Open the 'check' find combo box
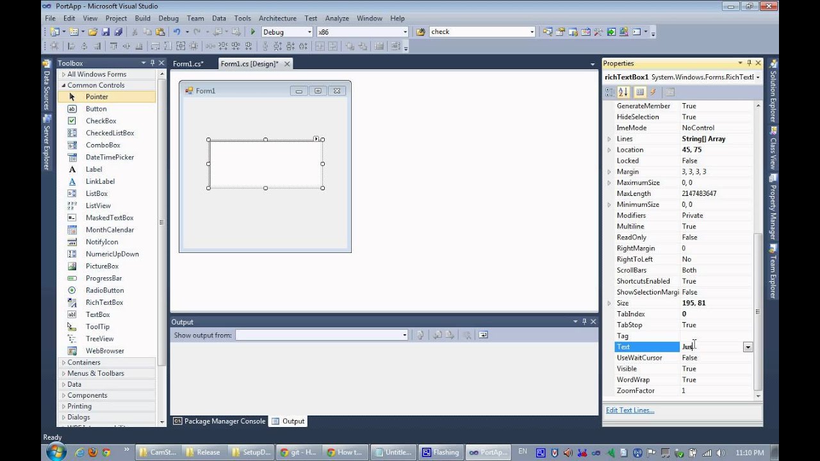 (532, 32)
